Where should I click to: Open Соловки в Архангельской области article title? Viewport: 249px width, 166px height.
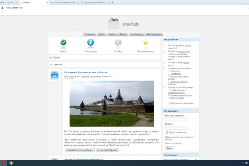coord(85,72)
